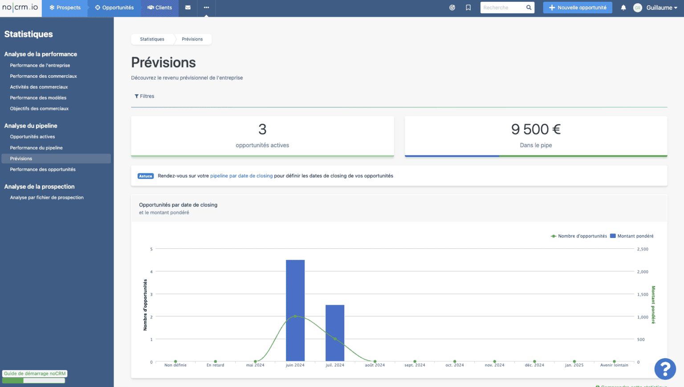Click the 9 500 € Dans le pipe card
The image size is (684, 387).
point(536,136)
